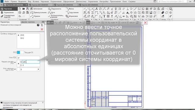This screenshot has width=195, height=110.
Task: Open a file with the folder icon
Action: pyautogui.click(x=23, y=9)
